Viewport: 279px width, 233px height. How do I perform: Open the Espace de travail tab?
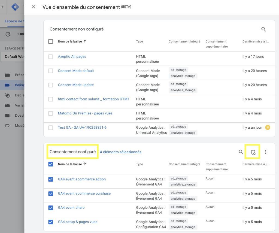click(x=14, y=21)
